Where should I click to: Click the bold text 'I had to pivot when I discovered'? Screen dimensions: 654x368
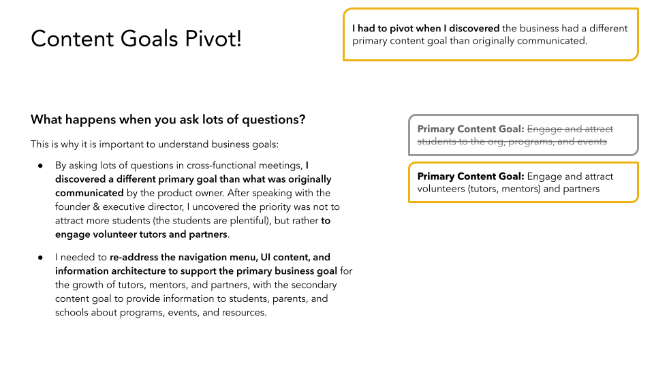(426, 29)
